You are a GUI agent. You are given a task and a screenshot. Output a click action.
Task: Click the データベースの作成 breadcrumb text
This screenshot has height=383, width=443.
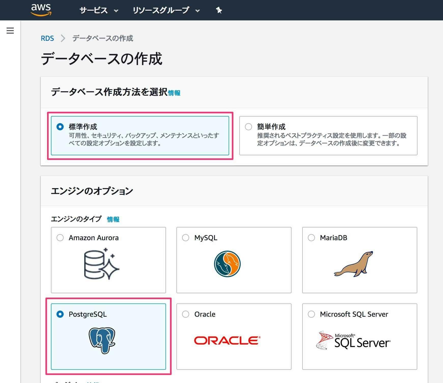click(103, 38)
